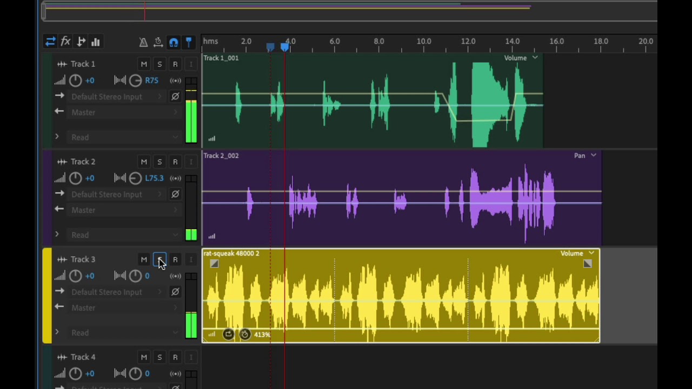Click Track 3 volume knob
This screenshot has width=692, height=389.
tap(76, 276)
